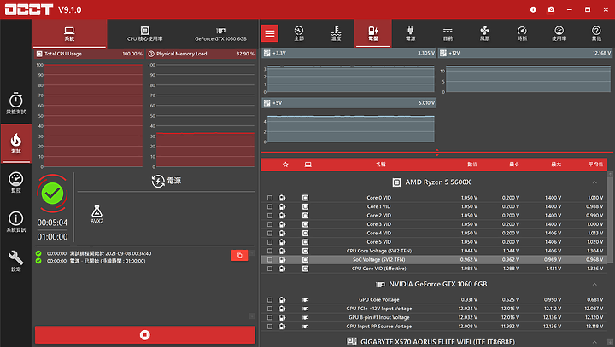Collapse the NVIDIA GeForce GTX 1060 6GB group

(594, 285)
